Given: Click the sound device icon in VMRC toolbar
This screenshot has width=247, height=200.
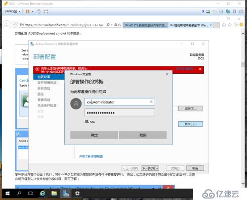Looking at the screenshot, I should [x=235, y=11].
